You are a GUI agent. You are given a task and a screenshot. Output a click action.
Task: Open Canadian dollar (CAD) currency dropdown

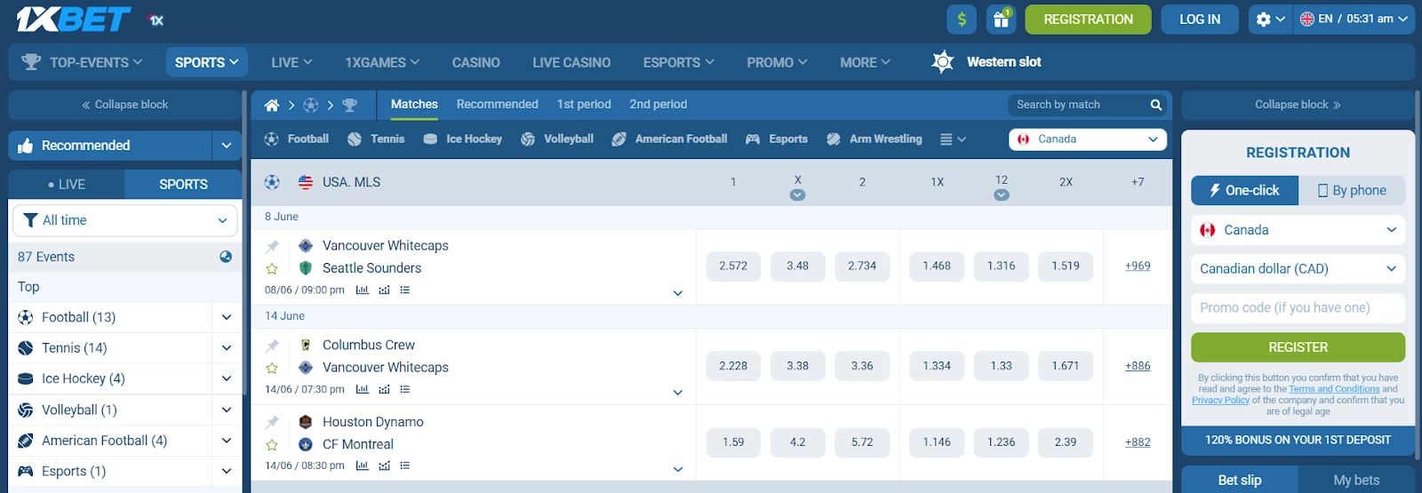click(1298, 269)
